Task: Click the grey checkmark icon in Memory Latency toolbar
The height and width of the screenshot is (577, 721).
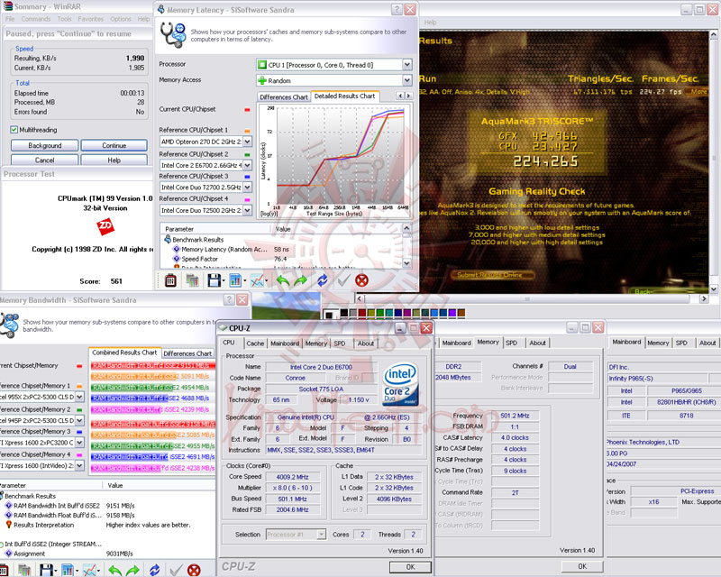Action: tap(343, 280)
